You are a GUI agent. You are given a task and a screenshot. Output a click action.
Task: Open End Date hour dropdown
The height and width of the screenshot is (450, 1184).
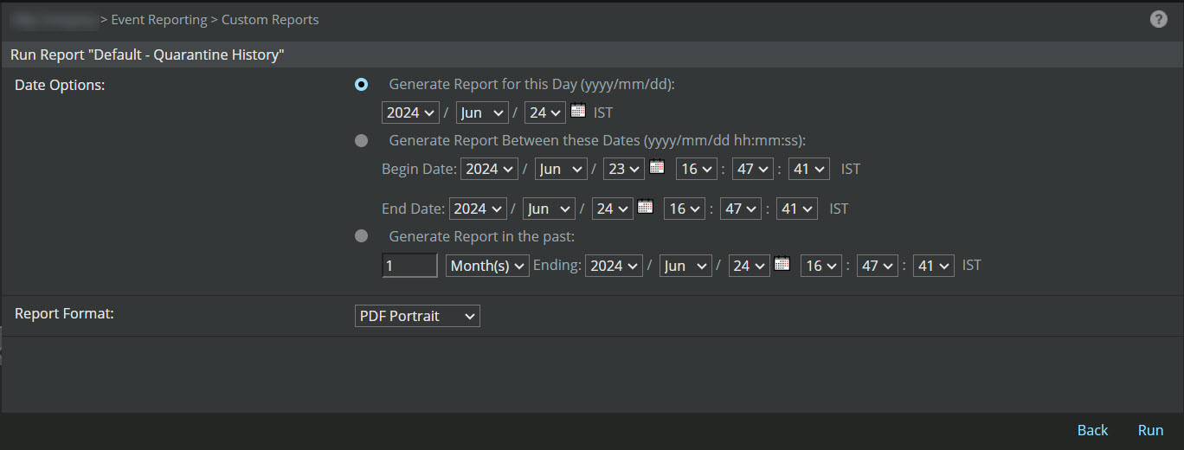[684, 209]
